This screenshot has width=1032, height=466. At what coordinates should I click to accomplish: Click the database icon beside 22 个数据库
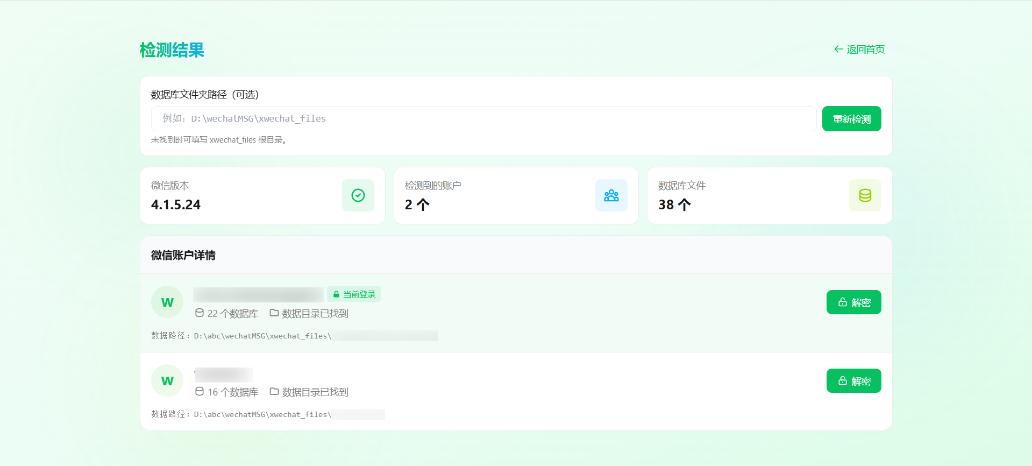(200, 313)
